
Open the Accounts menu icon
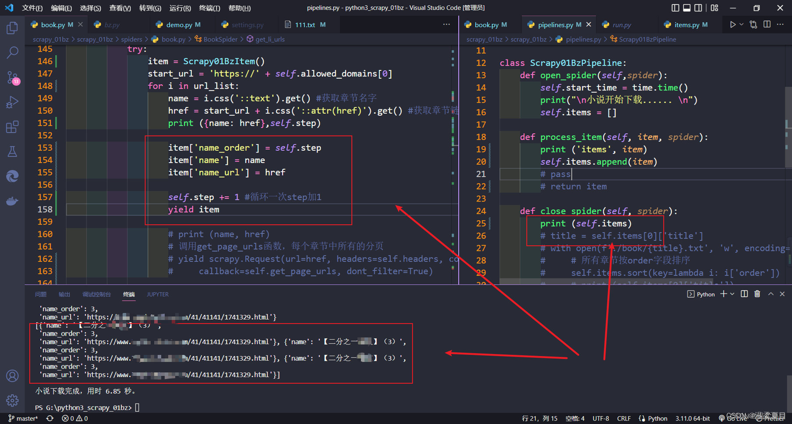click(x=12, y=376)
